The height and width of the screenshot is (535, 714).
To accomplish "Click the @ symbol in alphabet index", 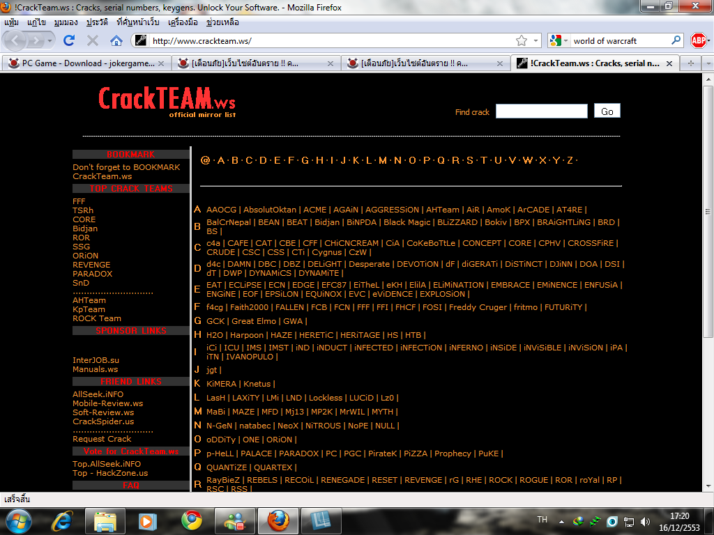I will [x=205, y=160].
